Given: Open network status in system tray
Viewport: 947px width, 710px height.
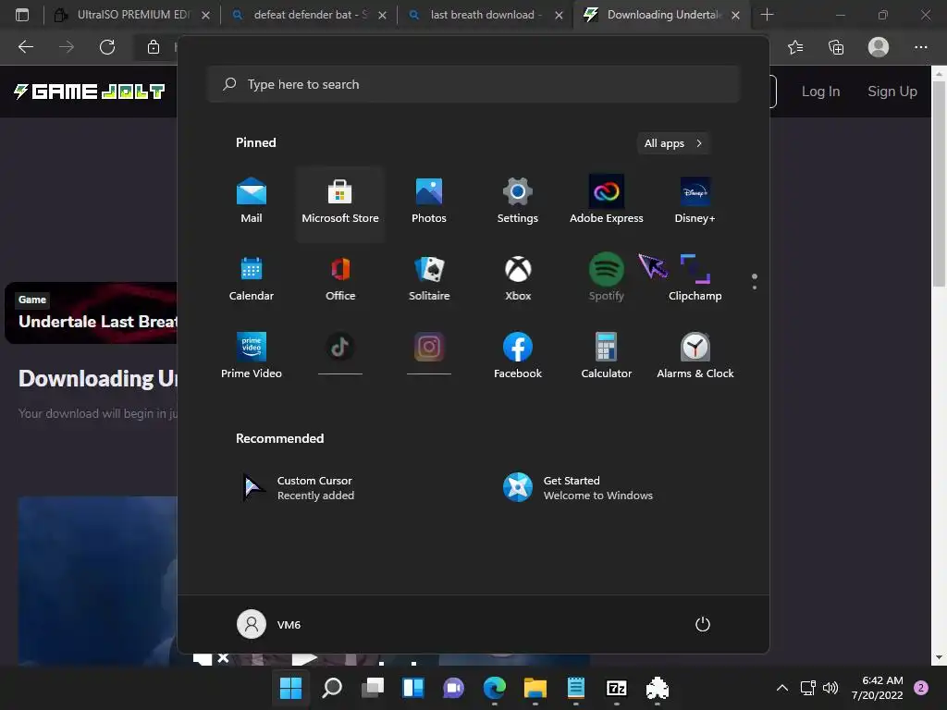Looking at the screenshot, I should [x=808, y=687].
